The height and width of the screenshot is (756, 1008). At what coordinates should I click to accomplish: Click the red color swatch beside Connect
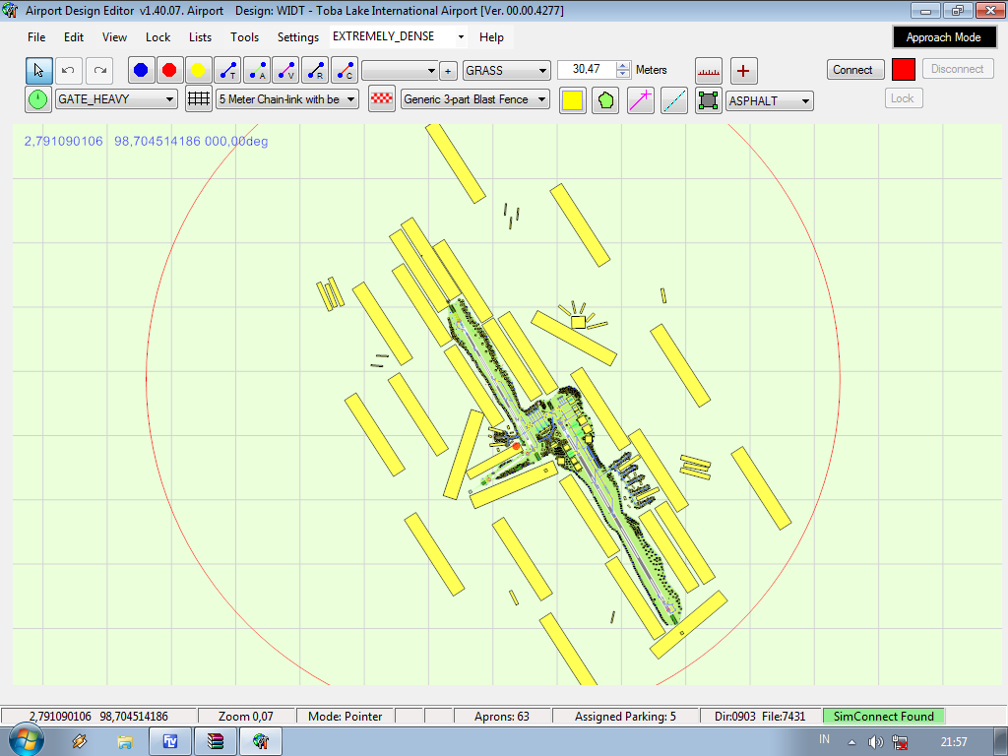tap(903, 69)
